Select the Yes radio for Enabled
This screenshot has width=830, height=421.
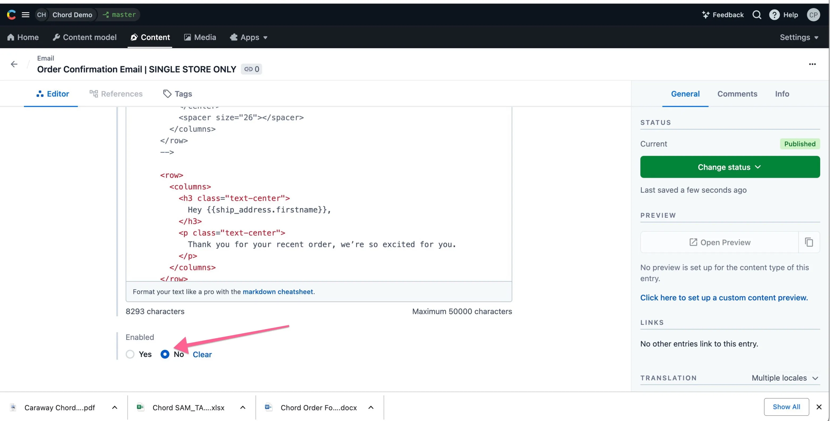[x=130, y=354]
